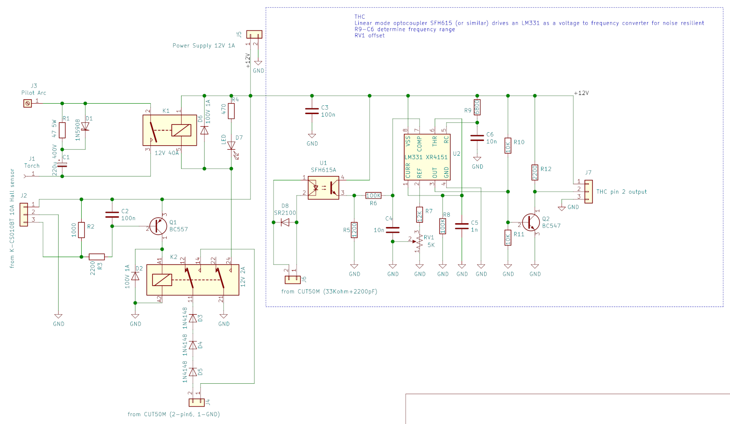The width and height of the screenshot is (730, 424).
Task: Select the K2 12V 2A relay symbol
Action: (193, 280)
